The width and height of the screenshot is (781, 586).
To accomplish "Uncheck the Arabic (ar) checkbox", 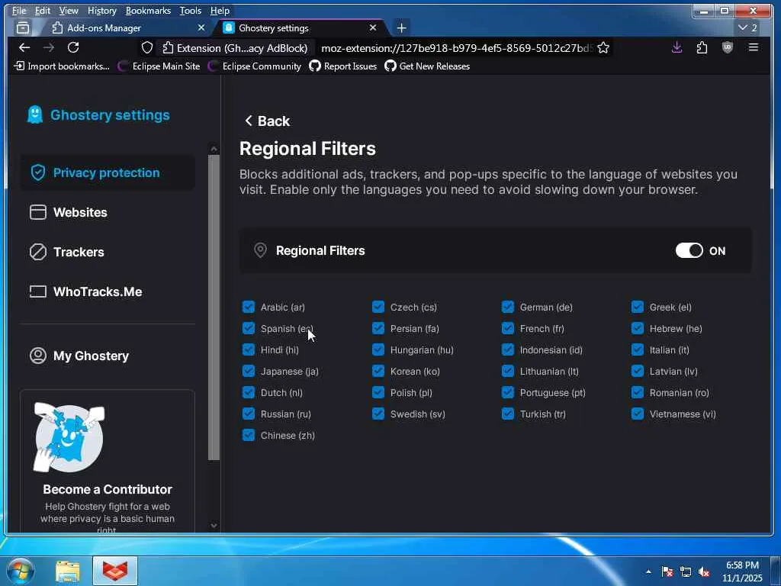I will point(248,307).
